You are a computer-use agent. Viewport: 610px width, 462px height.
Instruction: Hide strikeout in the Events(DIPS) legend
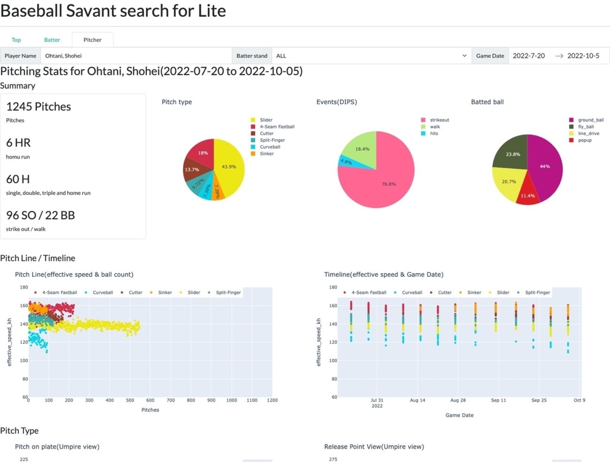pyautogui.click(x=435, y=120)
